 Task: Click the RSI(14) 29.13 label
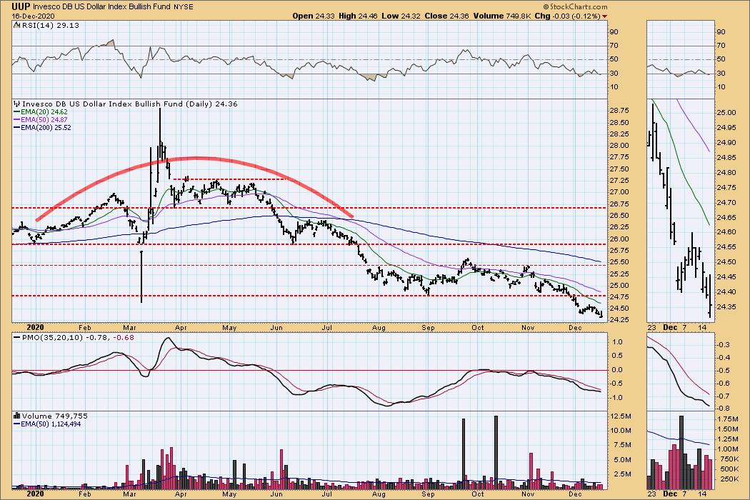coord(51,26)
